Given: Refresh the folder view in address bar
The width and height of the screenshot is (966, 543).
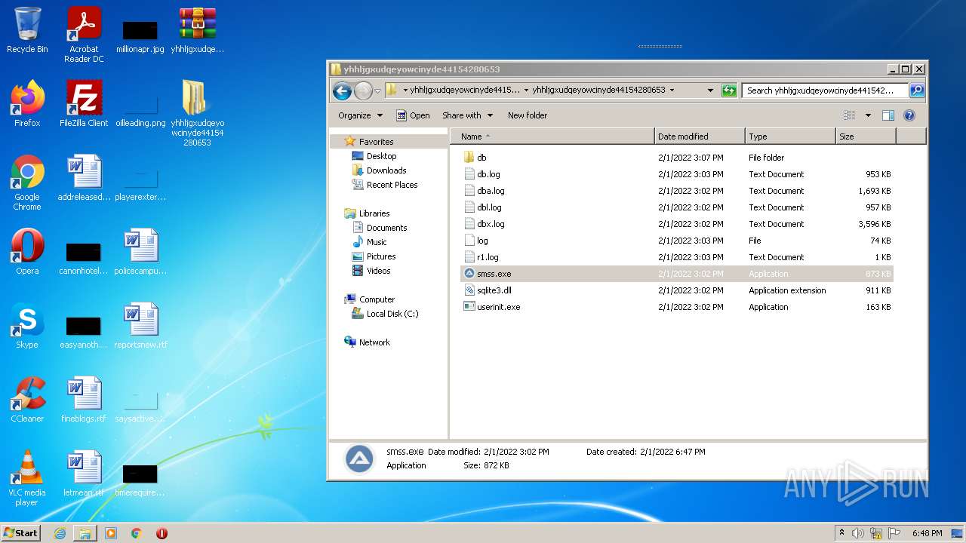Looking at the screenshot, I should (x=728, y=90).
